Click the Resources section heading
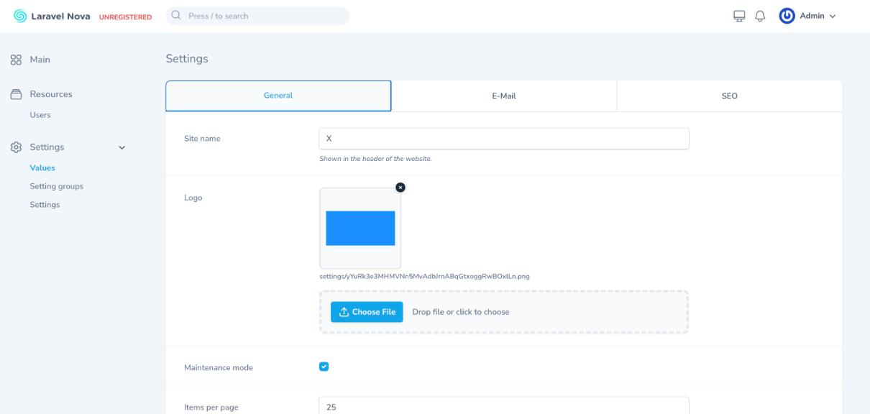This screenshot has width=870, height=414. pos(50,94)
